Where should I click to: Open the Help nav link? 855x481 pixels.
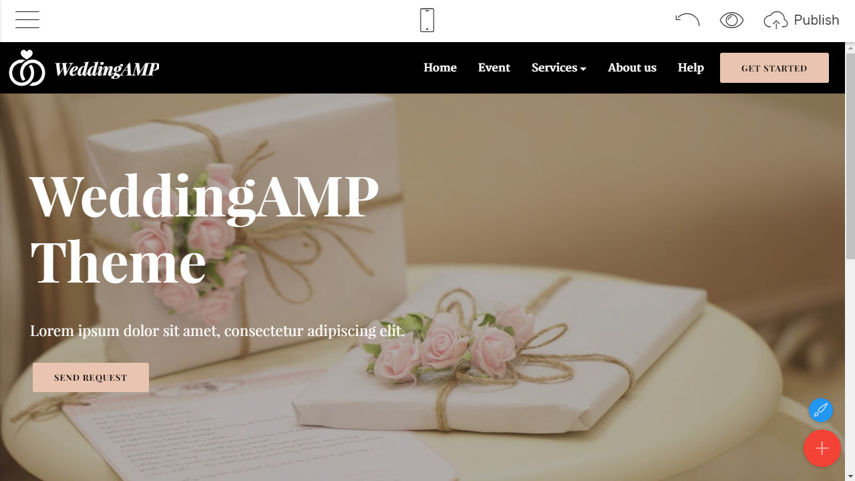point(691,67)
